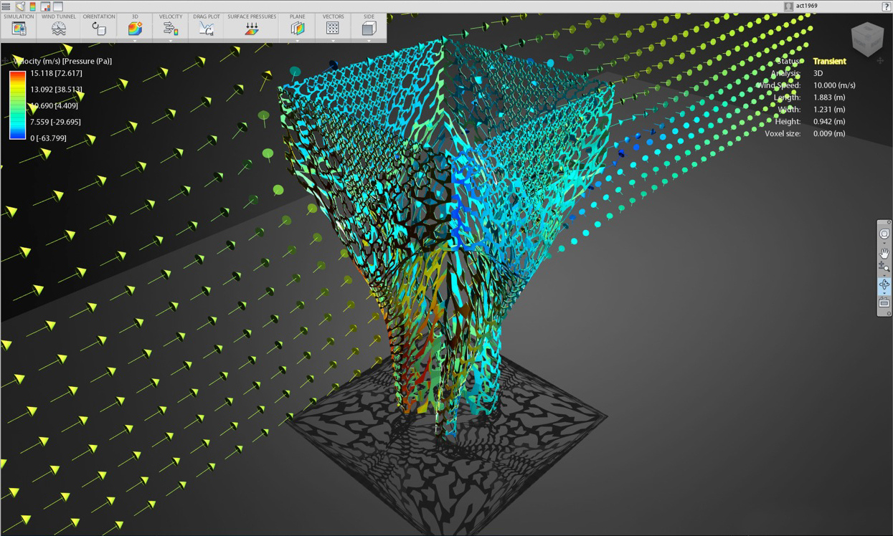Open the help question mark
893x536 pixels.
[887, 6]
